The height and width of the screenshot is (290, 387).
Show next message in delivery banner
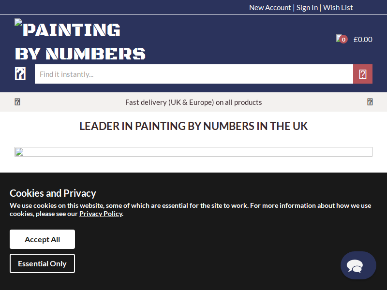(x=370, y=102)
